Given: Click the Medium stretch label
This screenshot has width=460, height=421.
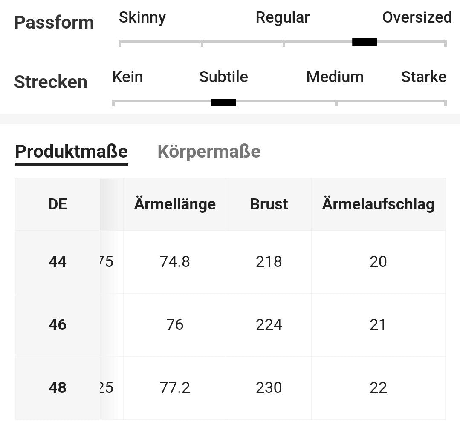Looking at the screenshot, I should click(x=335, y=77).
